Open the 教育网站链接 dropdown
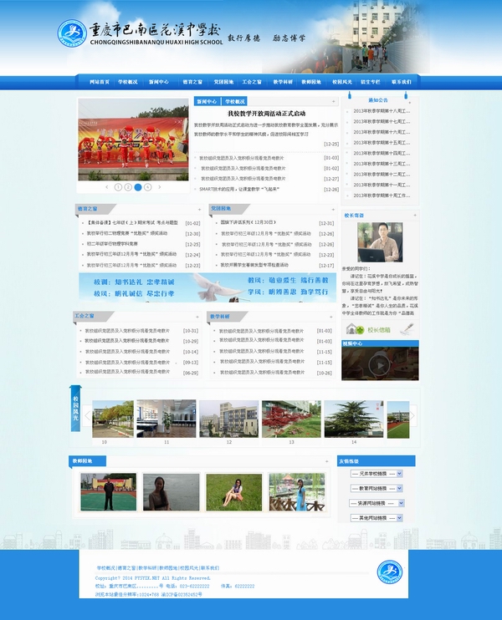 click(x=376, y=488)
